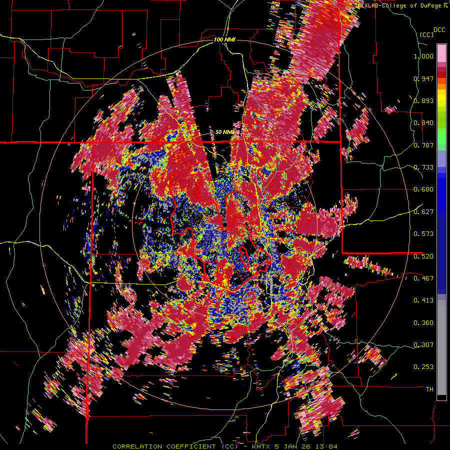Click the [CC] units label
Viewport: 450px width, 450px height.
[426, 34]
